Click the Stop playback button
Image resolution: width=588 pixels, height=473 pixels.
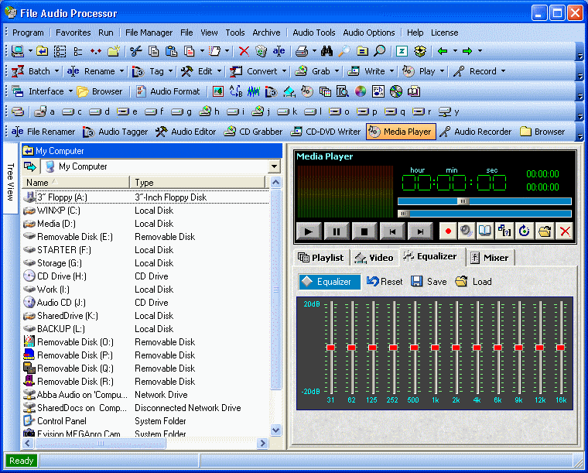tap(364, 231)
